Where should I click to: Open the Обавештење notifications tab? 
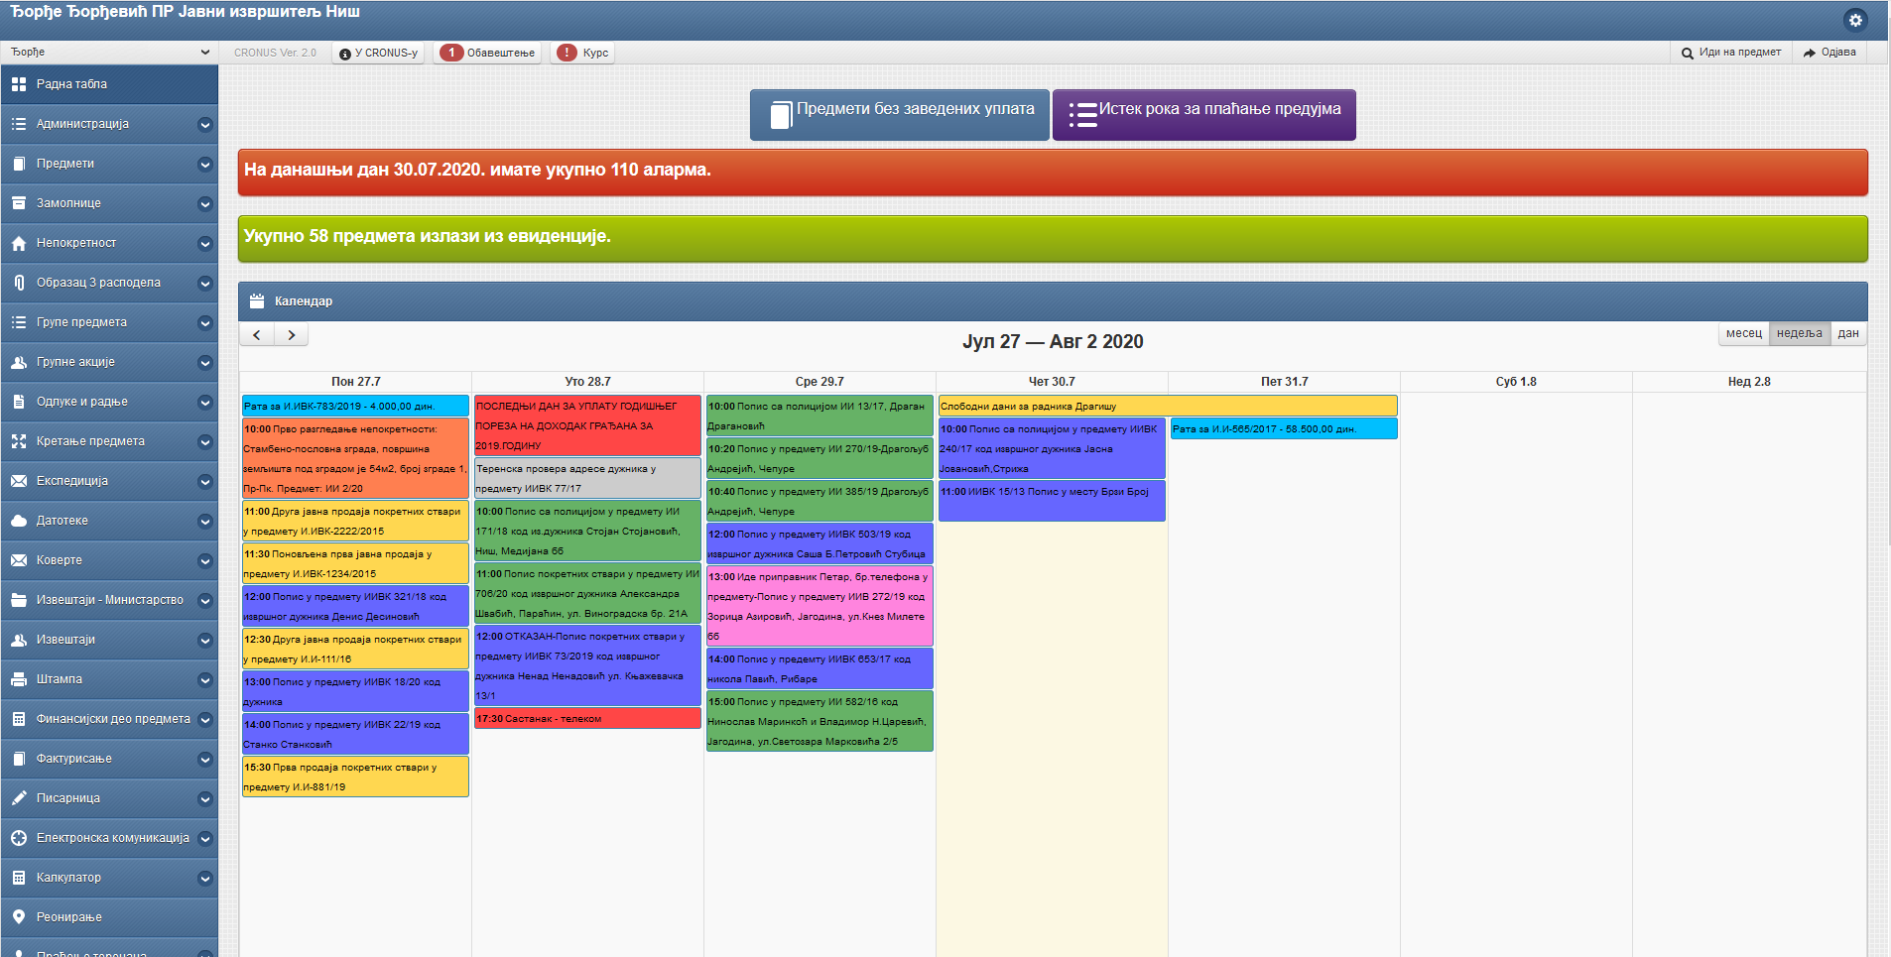tap(488, 53)
